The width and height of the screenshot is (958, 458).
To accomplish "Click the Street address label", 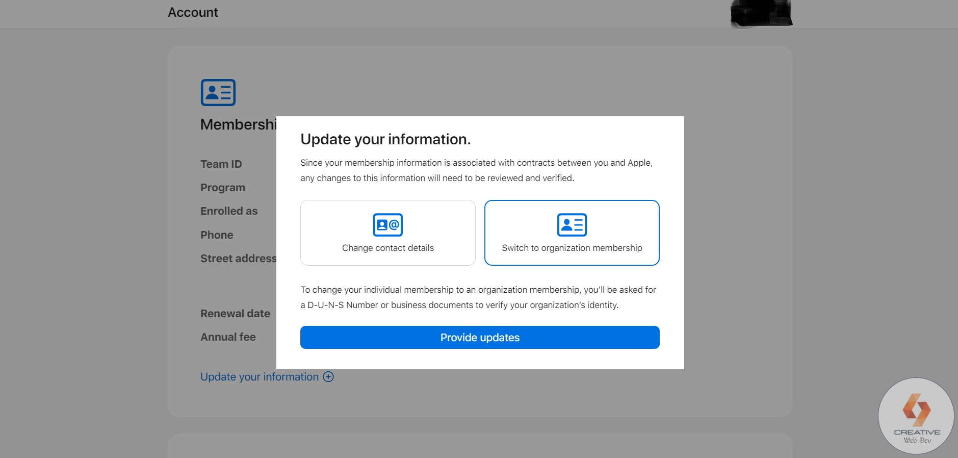I will coord(239,259).
